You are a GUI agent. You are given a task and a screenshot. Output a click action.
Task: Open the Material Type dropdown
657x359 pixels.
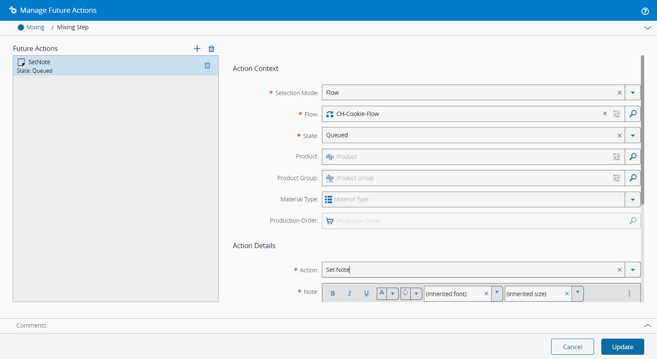click(x=633, y=200)
